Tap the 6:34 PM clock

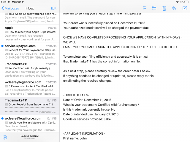click(6, 2)
